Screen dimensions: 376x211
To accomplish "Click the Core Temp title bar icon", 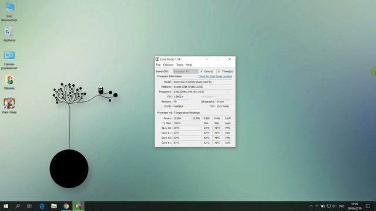I will (157, 59).
